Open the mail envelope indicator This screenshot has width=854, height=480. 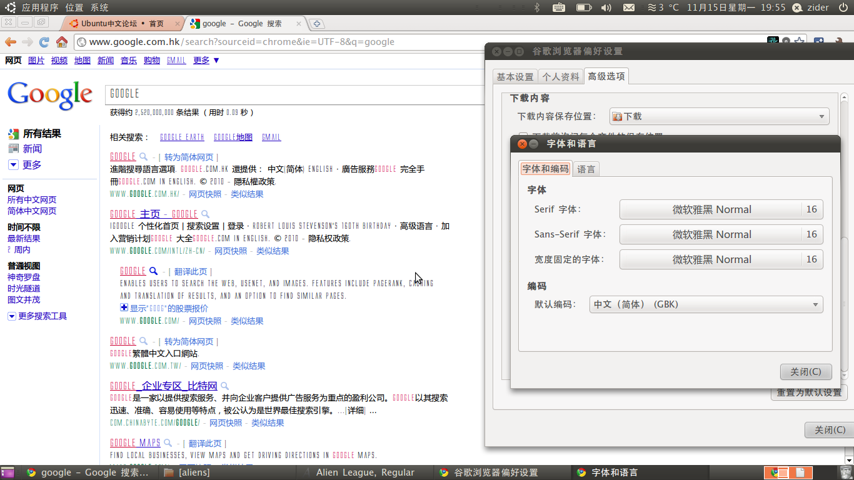629,7
